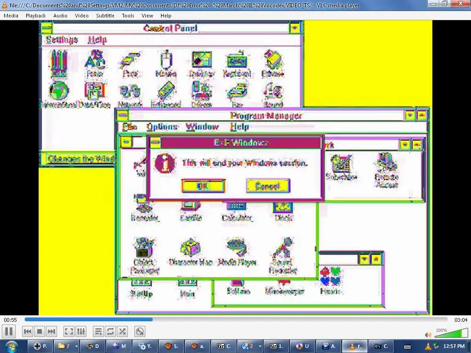Pause the video playback
Viewport: 471px width, 353px height.
[x=9, y=331]
